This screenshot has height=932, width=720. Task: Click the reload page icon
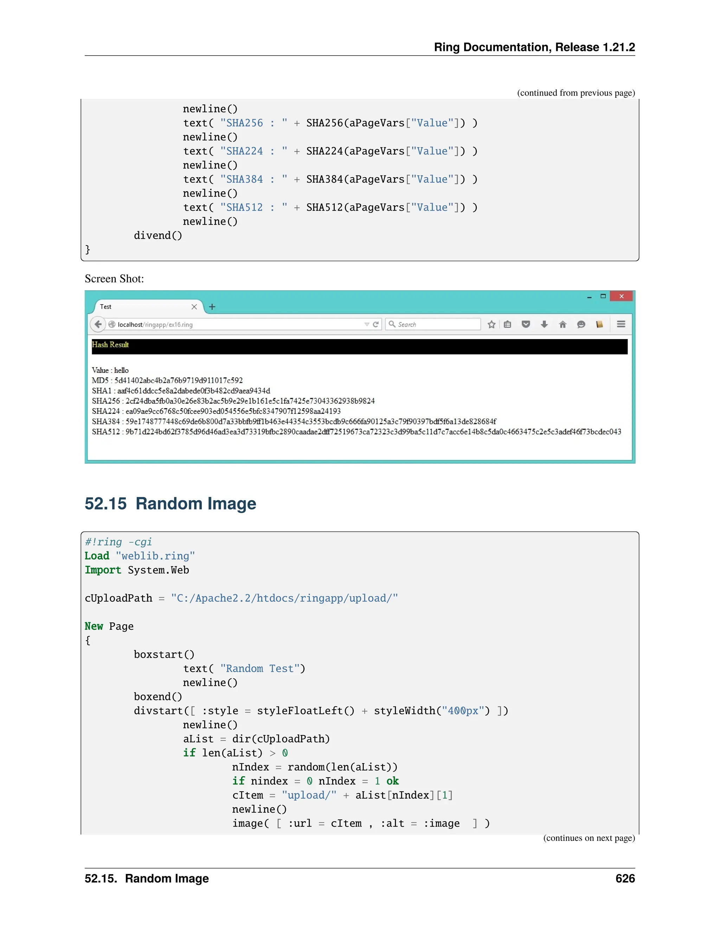coord(376,324)
